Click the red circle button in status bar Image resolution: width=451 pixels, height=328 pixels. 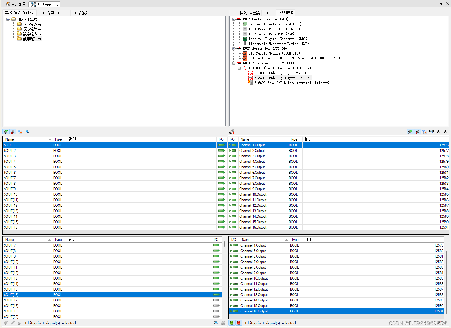[239, 323]
